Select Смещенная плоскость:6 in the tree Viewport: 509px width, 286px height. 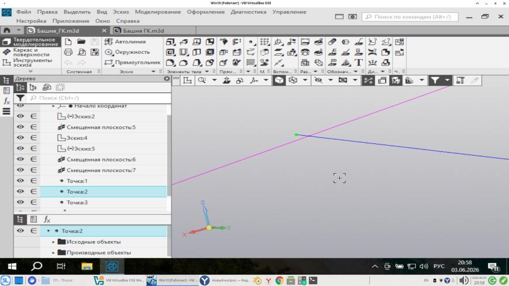101,160
